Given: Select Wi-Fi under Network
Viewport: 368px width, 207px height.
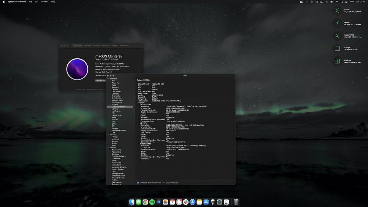Looking at the screenshot, I should pos(114,146).
